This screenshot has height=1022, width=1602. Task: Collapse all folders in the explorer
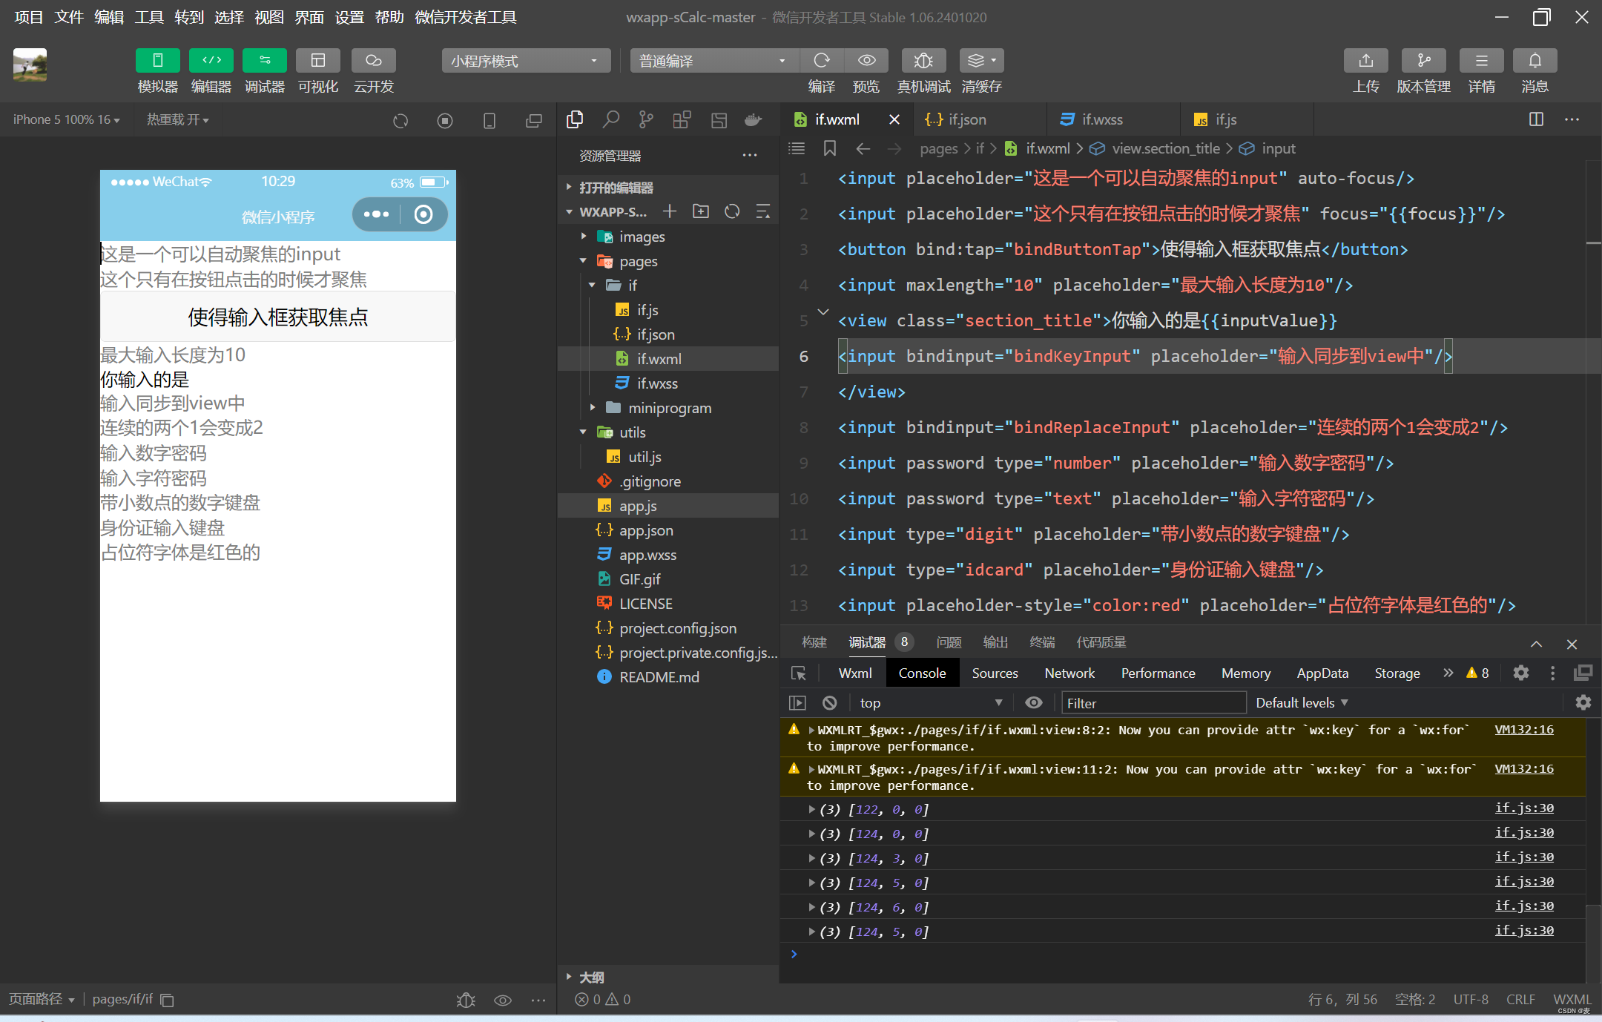click(763, 211)
